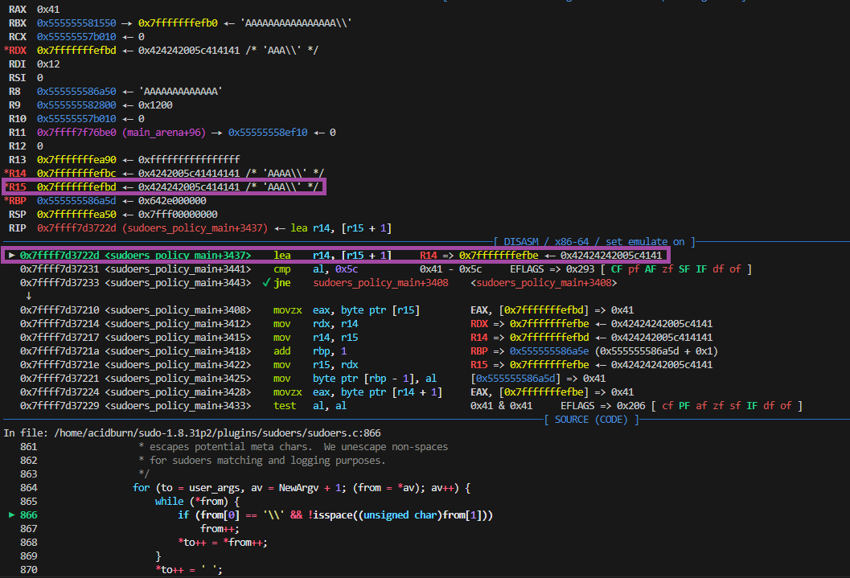The height and width of the screenshot is (578, 850).
Task: Click the red jne operand sudoers_policy_main+3408
Action: [x=381, y=283]
